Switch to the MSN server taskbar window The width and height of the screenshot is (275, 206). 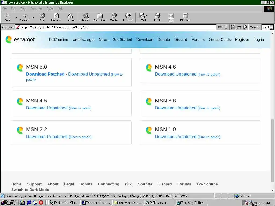coord(160,203)
